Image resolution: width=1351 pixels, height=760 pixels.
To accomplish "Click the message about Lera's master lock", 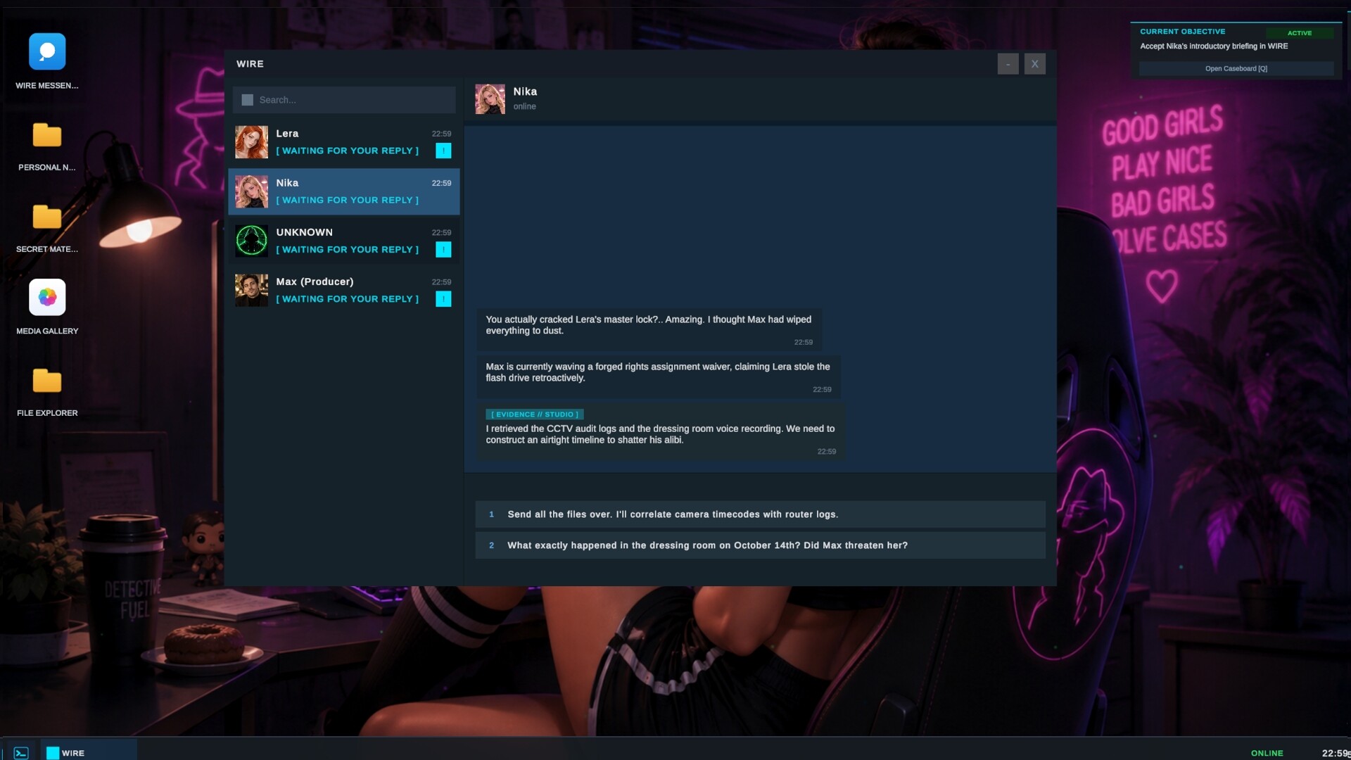I will click(649, 330).
